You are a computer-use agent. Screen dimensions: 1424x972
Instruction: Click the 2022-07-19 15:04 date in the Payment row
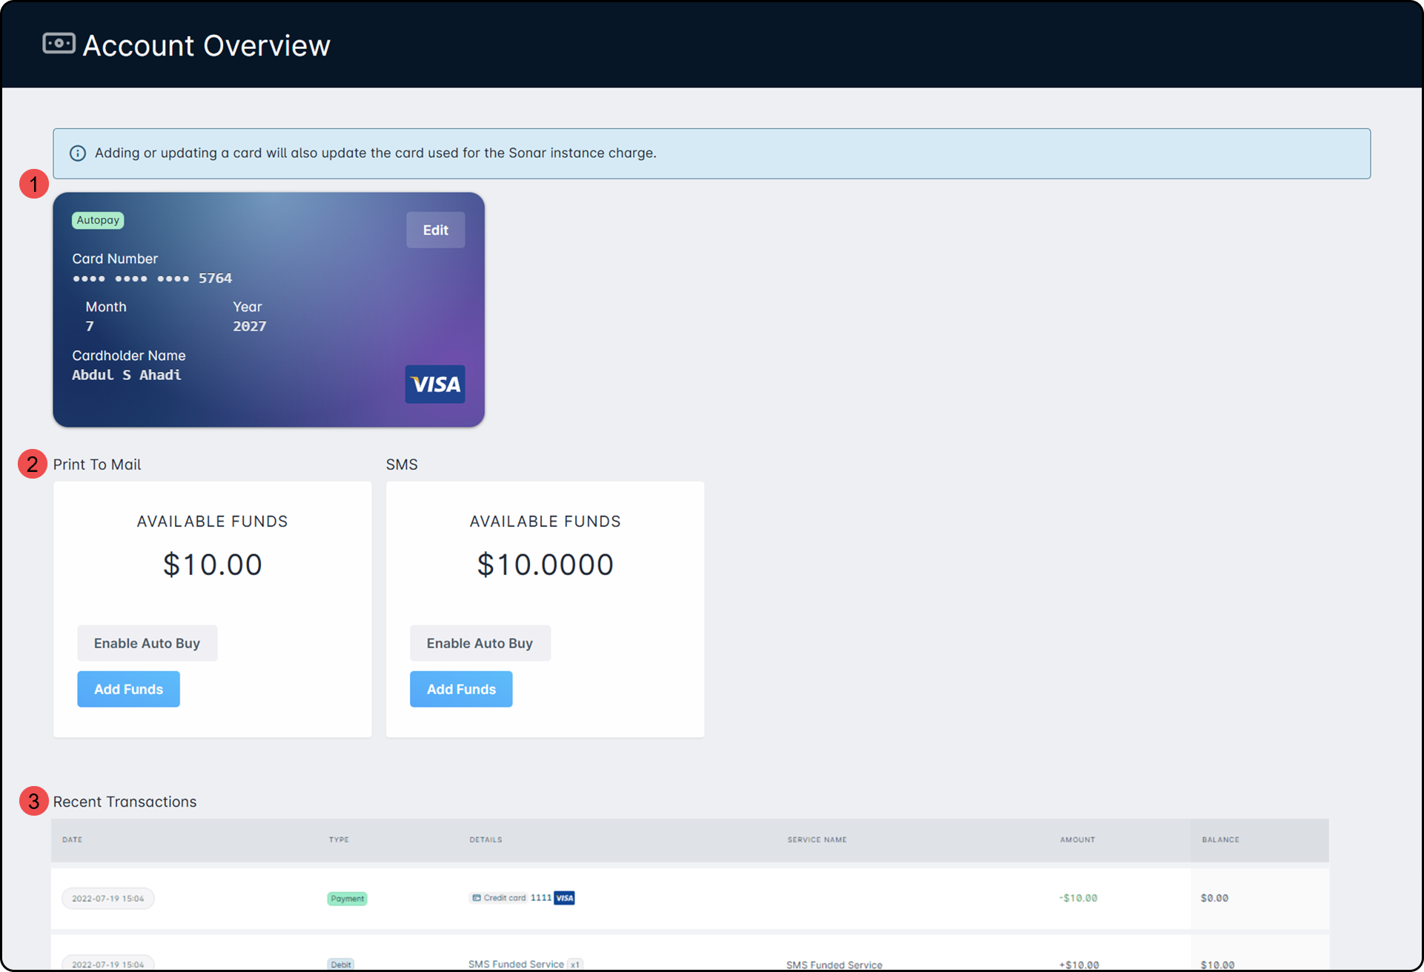click(x=108, y=899)
